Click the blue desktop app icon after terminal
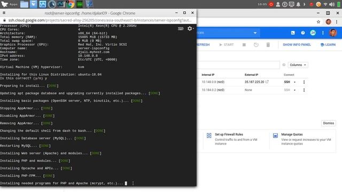 pyautogui.click(x=89, y=4)
